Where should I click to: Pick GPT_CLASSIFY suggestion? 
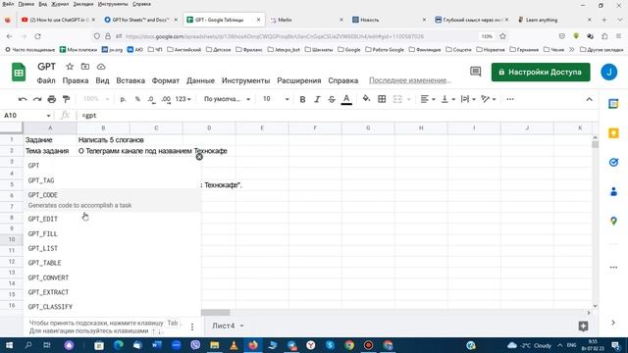pos(112,307)
